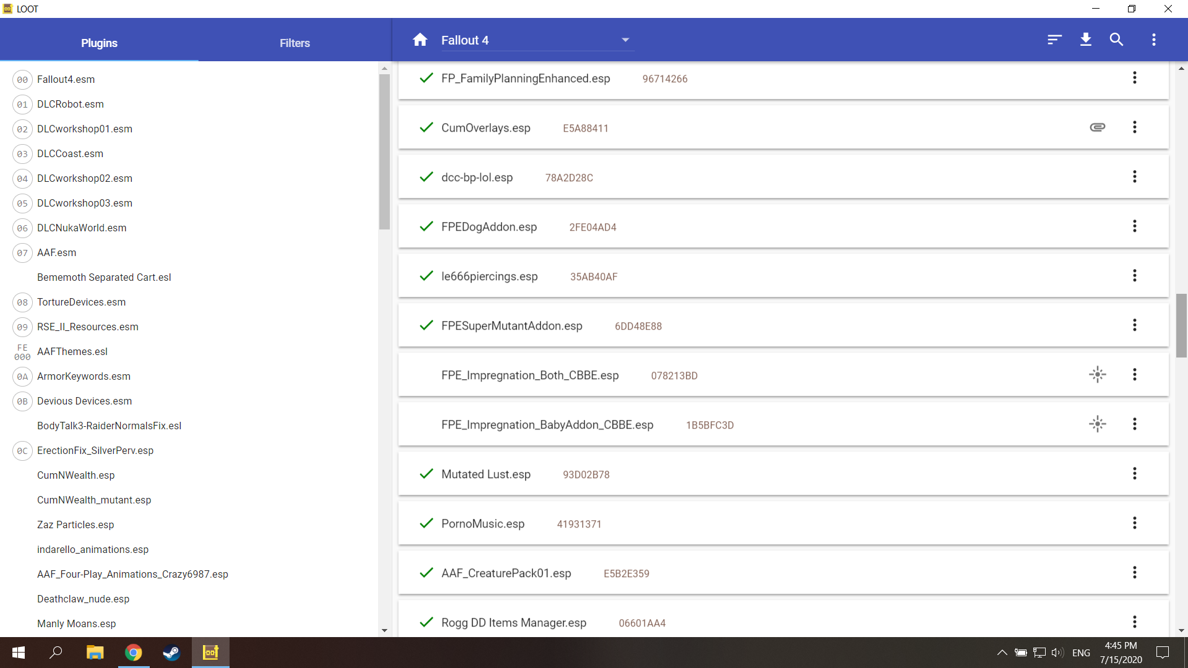Select BodyTalk3-RaiderNormalsFix.esl in sidebar
Screen dimensions: 1188x668
point(109,426)
